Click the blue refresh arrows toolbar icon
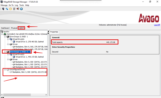Screen dimensions: 161x98 (x=7, y=9)
